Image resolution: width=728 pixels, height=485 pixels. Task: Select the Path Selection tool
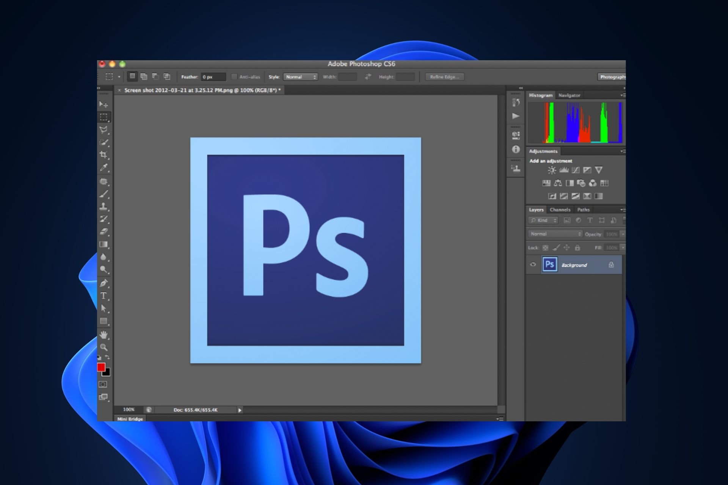(104, 308)
